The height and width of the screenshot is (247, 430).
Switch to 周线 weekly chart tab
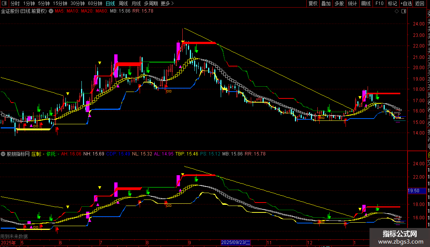(123, 3)
